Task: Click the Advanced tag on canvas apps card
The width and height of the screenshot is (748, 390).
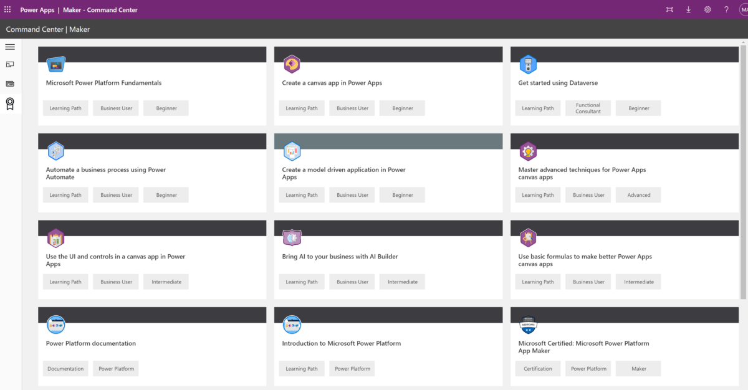Action: [638, 194]
